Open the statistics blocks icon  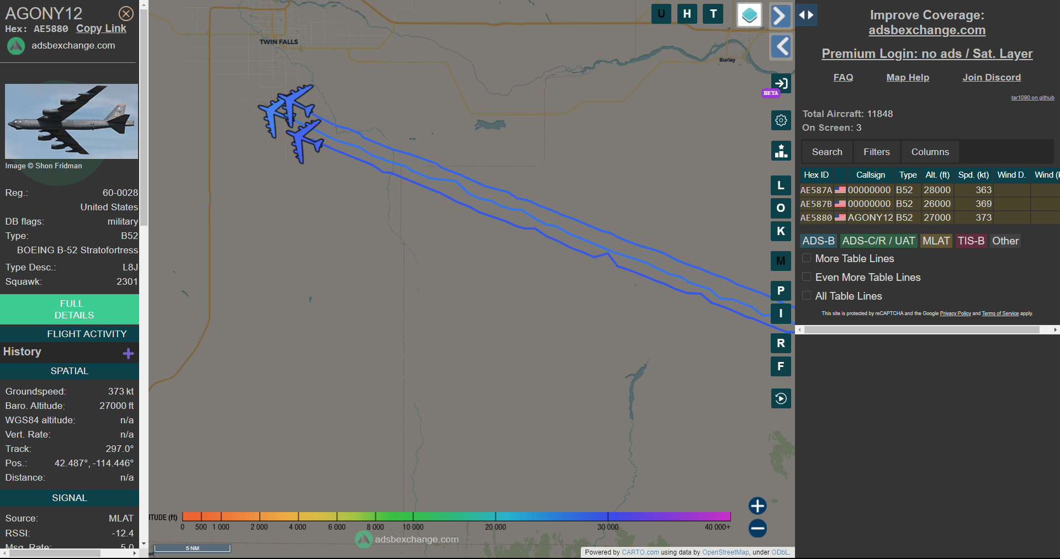coord(781,151)
